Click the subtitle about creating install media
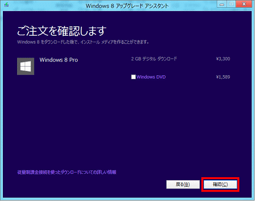The image size is (255, 201). coord(83,42)
